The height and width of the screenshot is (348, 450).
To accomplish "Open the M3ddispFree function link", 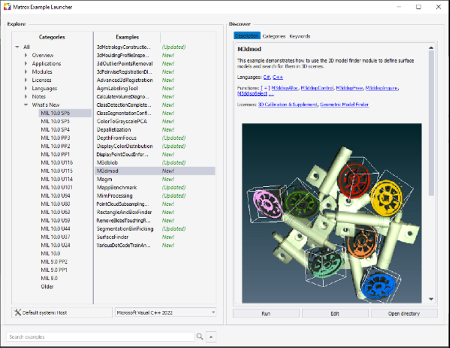I will pos(349,88).
